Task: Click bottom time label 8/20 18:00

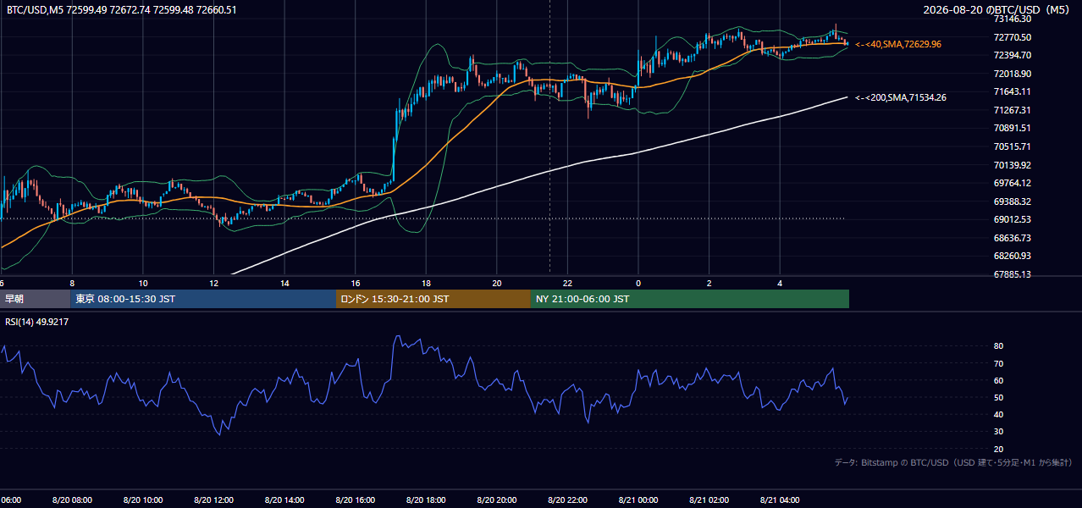Action: [426, 500]
